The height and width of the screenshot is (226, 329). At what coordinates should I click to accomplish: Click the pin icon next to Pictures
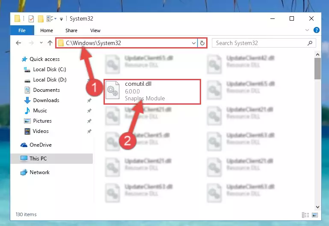(89, 121)
